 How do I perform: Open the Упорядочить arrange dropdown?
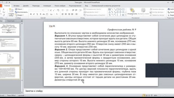[x=132, y=12]
